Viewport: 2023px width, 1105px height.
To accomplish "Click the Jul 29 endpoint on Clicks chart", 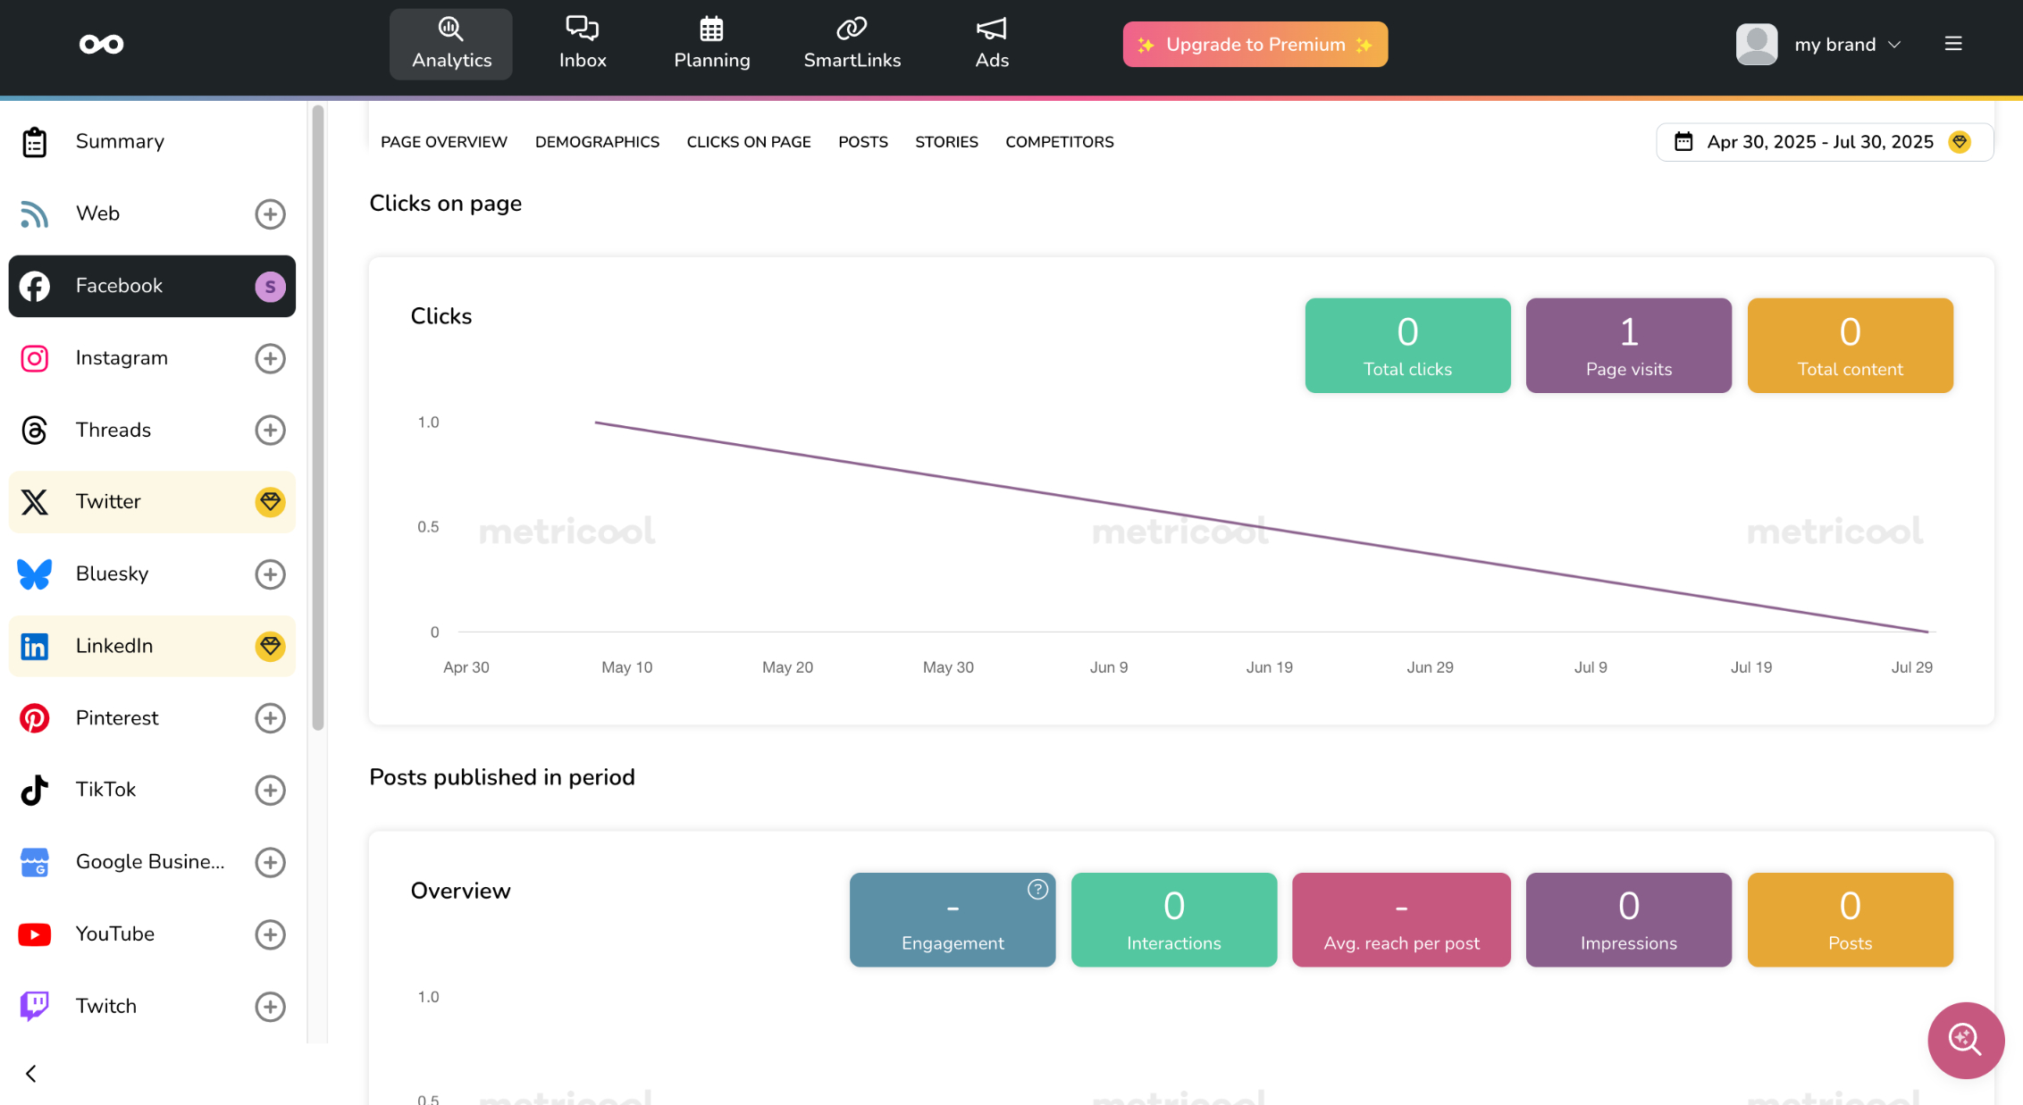I will [1928, 632].
